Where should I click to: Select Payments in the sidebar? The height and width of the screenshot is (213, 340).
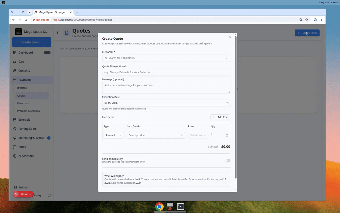(32, 80)
